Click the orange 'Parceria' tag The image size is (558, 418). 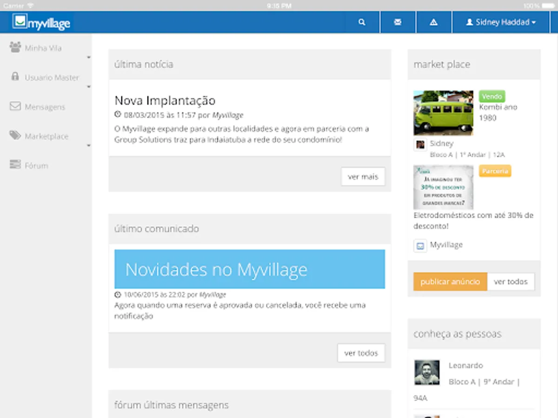click(x=495, y=171)
